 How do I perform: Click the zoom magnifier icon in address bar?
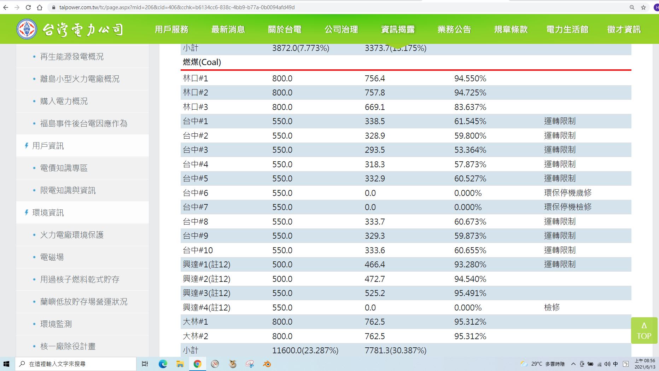click(x=632, y=7)
